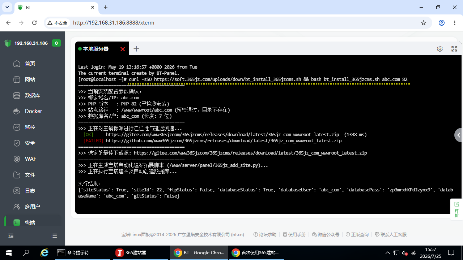
Task: Click the 宝塔Linux面板 copyright footer text
Action: point(183,235)
